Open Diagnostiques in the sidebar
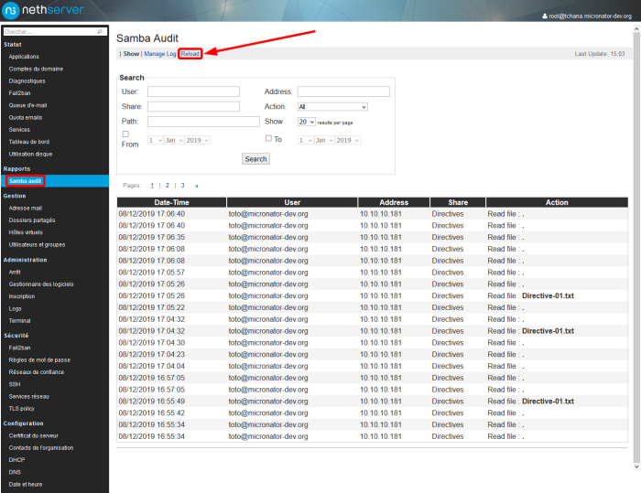Viewport: 641px width, 493px height. pyautogui.click(x=27, y=80)
